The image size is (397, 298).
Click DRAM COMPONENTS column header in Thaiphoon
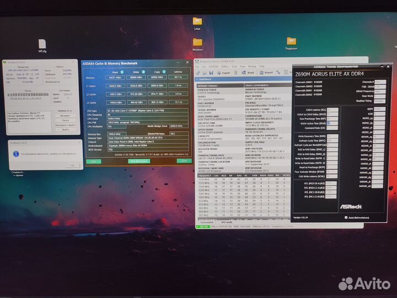(x=268, y=86)
